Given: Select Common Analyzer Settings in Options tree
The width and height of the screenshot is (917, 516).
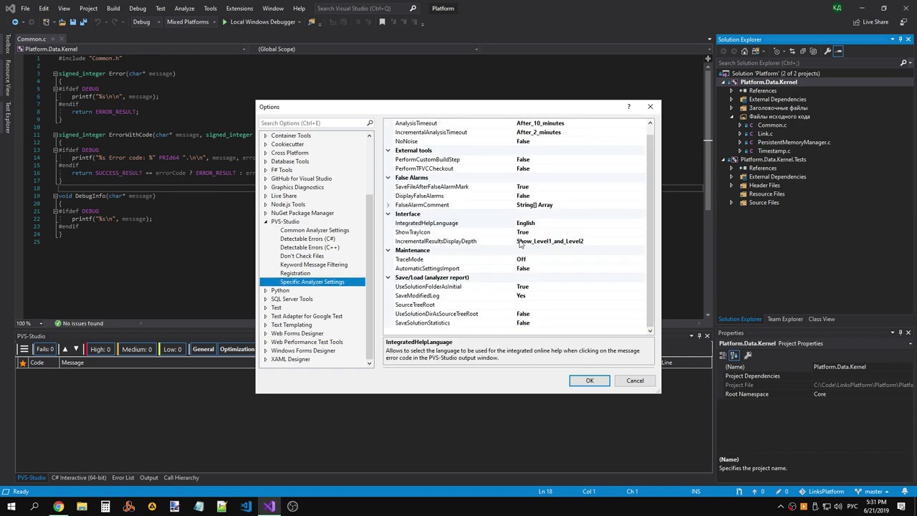Looking at the screenshot, I should coord(315,230).
